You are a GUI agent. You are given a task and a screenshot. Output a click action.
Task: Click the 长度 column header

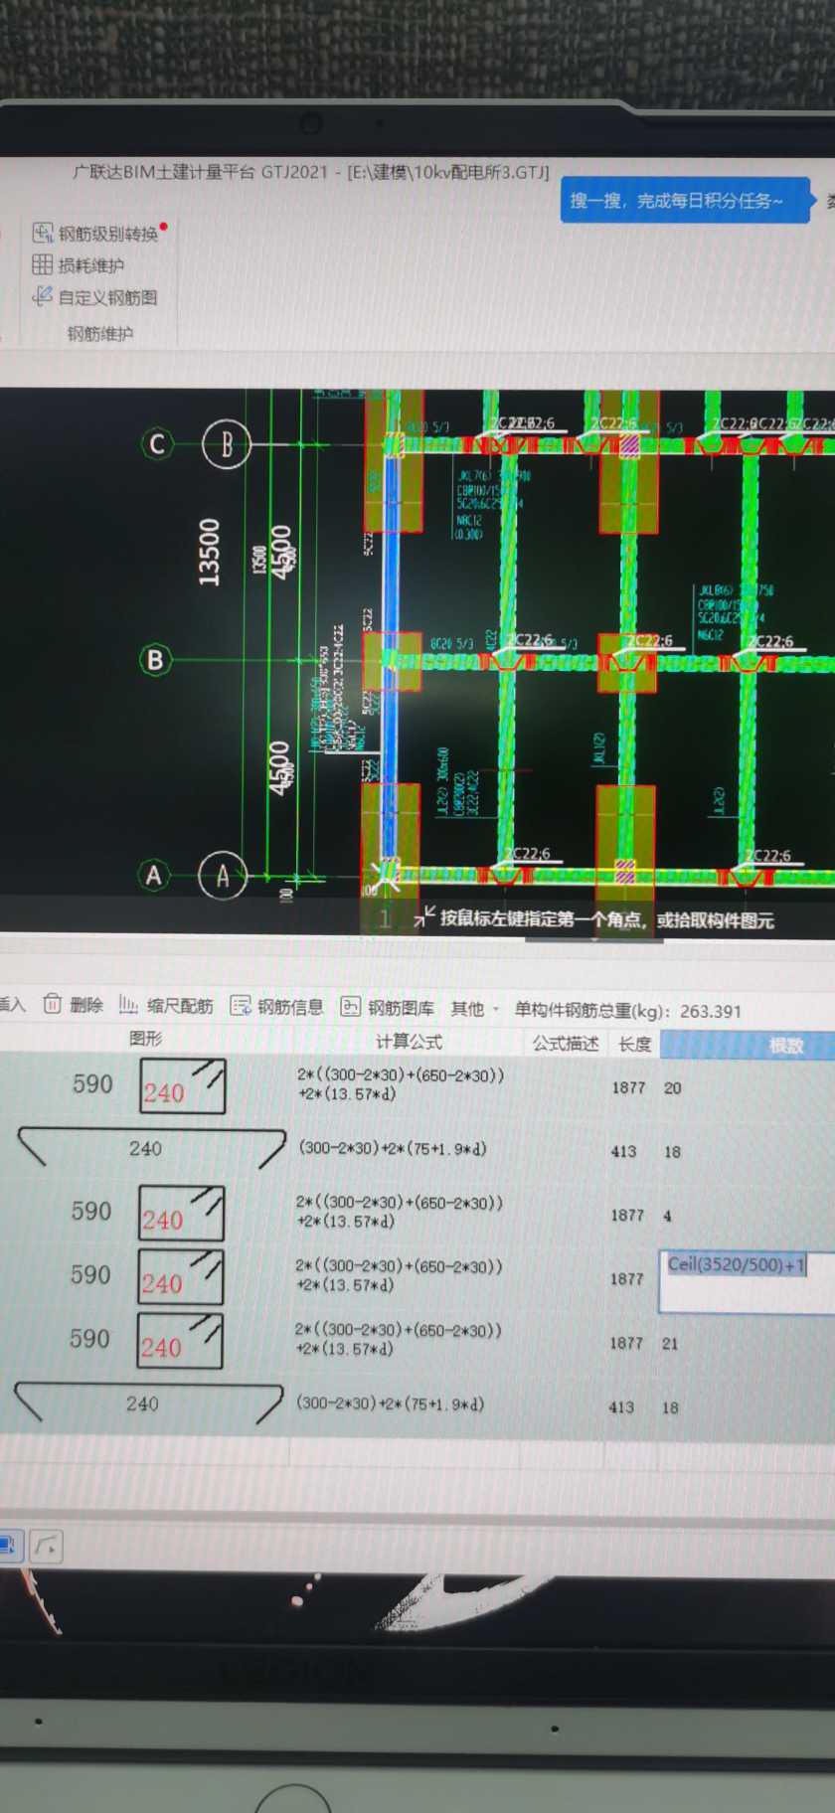click(634, 1044)
